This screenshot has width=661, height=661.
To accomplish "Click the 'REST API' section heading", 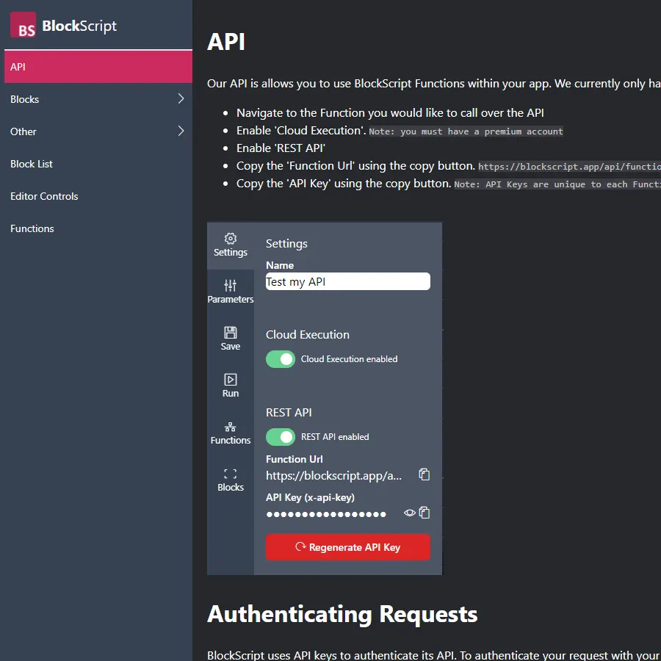I will (289, 413).
